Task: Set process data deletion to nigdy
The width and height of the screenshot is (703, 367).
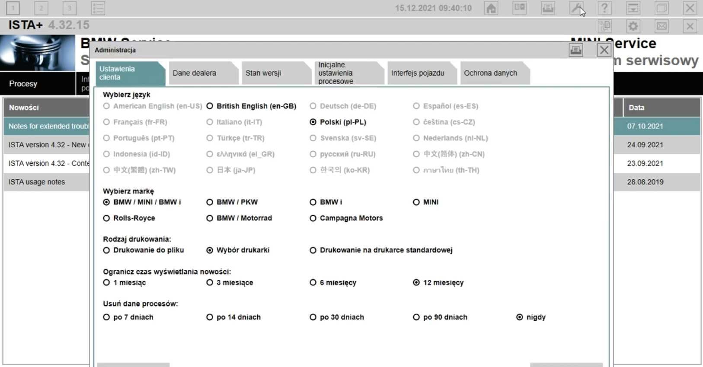Action: (x=531, y=317)
